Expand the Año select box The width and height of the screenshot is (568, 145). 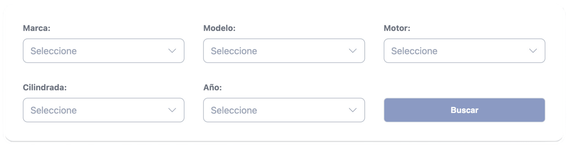click(284, 110)
